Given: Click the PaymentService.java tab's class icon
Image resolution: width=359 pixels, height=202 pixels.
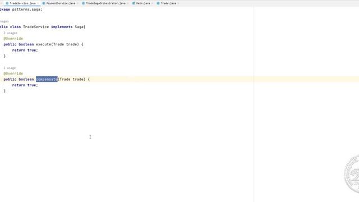Looking at the screenshot, I should pos(44,3).
